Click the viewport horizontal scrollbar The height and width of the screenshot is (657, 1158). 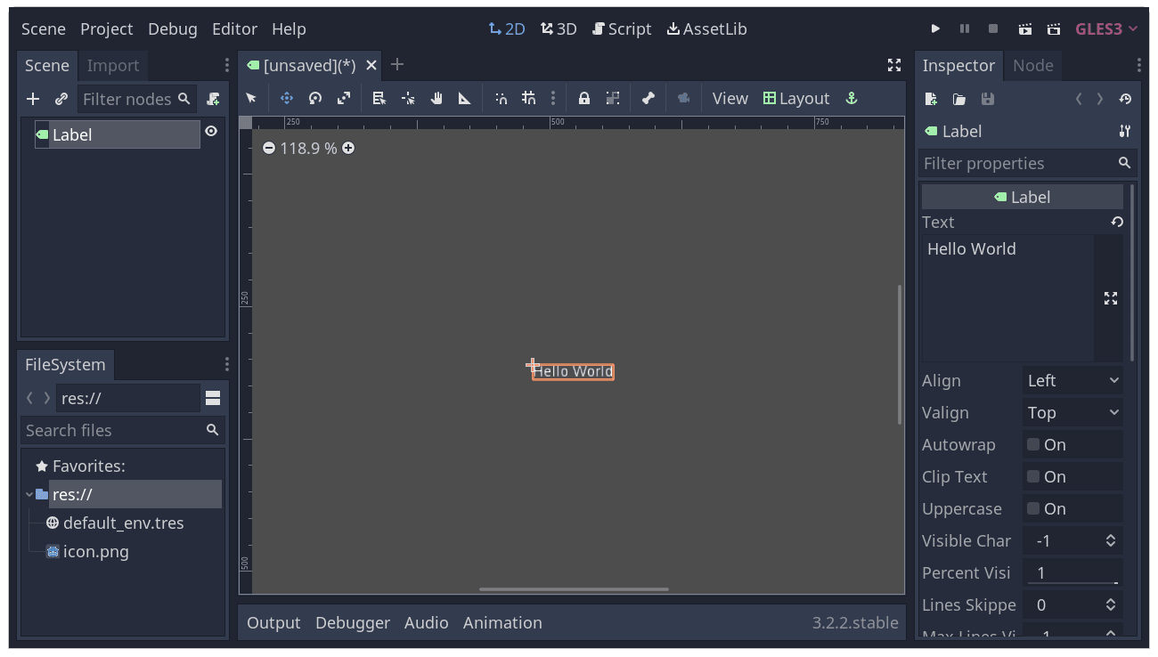(573, 588)
